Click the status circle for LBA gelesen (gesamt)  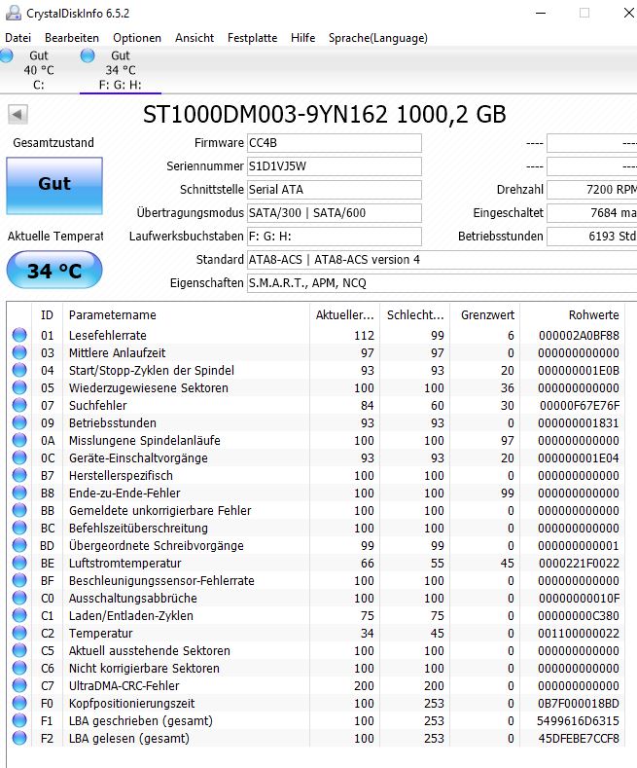point(19,738)
